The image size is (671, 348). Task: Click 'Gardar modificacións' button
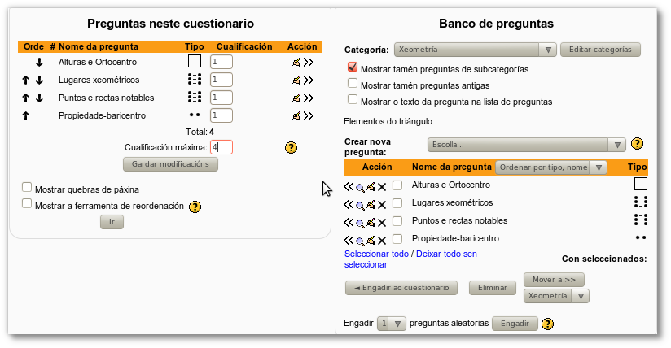[170, 164]
